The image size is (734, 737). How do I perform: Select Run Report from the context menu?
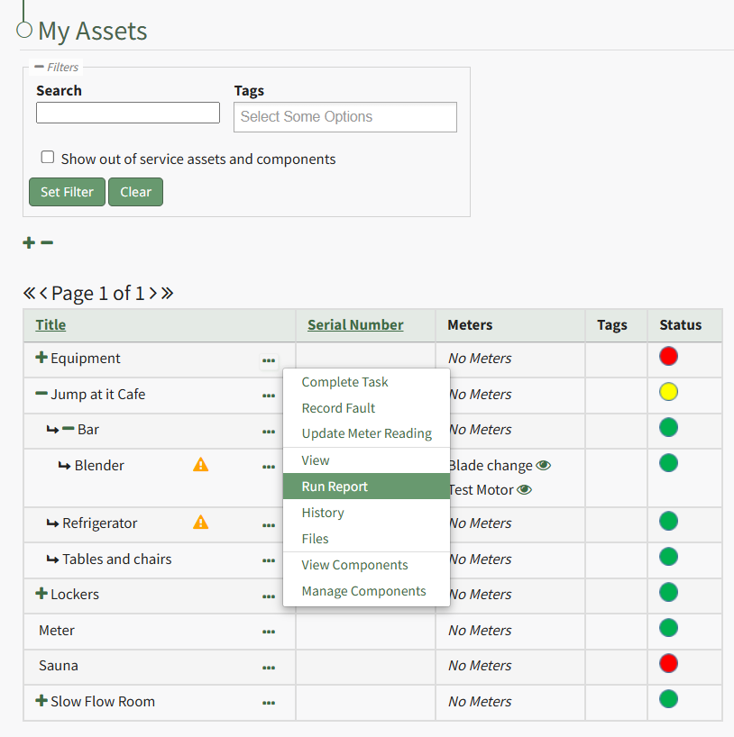(335, 487)
